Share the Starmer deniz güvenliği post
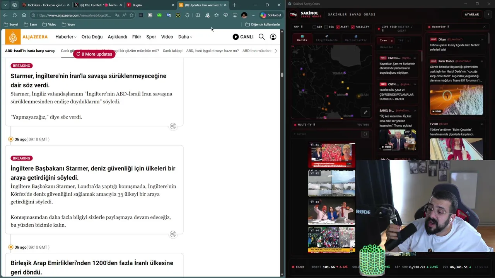 point(173,234)
